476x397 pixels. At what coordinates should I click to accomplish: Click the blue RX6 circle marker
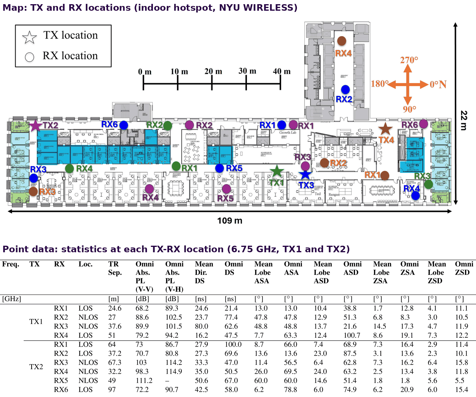coord(124,125)
